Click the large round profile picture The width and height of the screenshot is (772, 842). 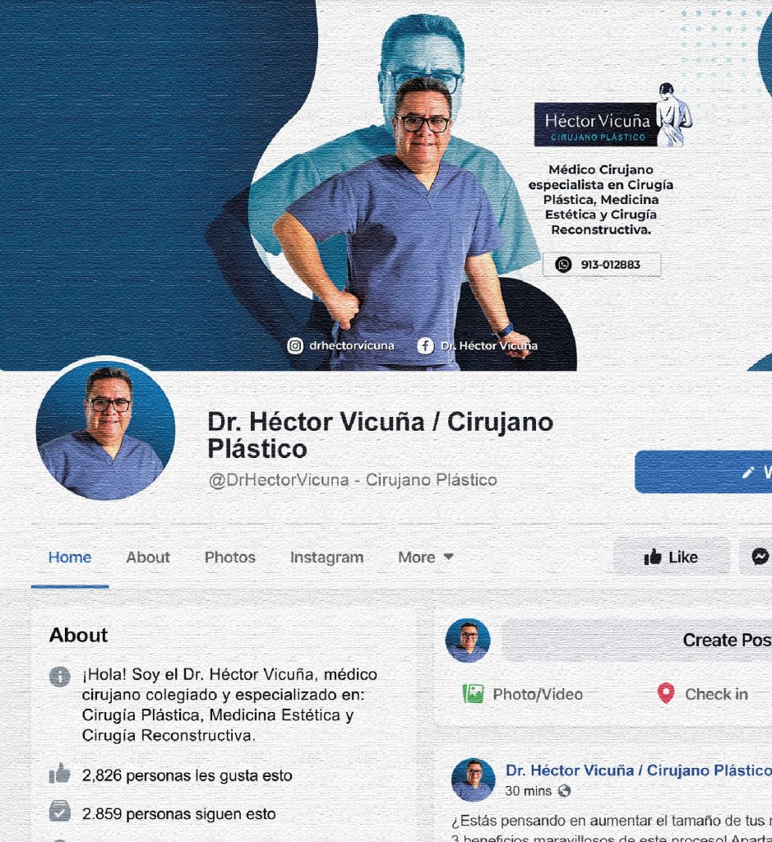[105, 430]
